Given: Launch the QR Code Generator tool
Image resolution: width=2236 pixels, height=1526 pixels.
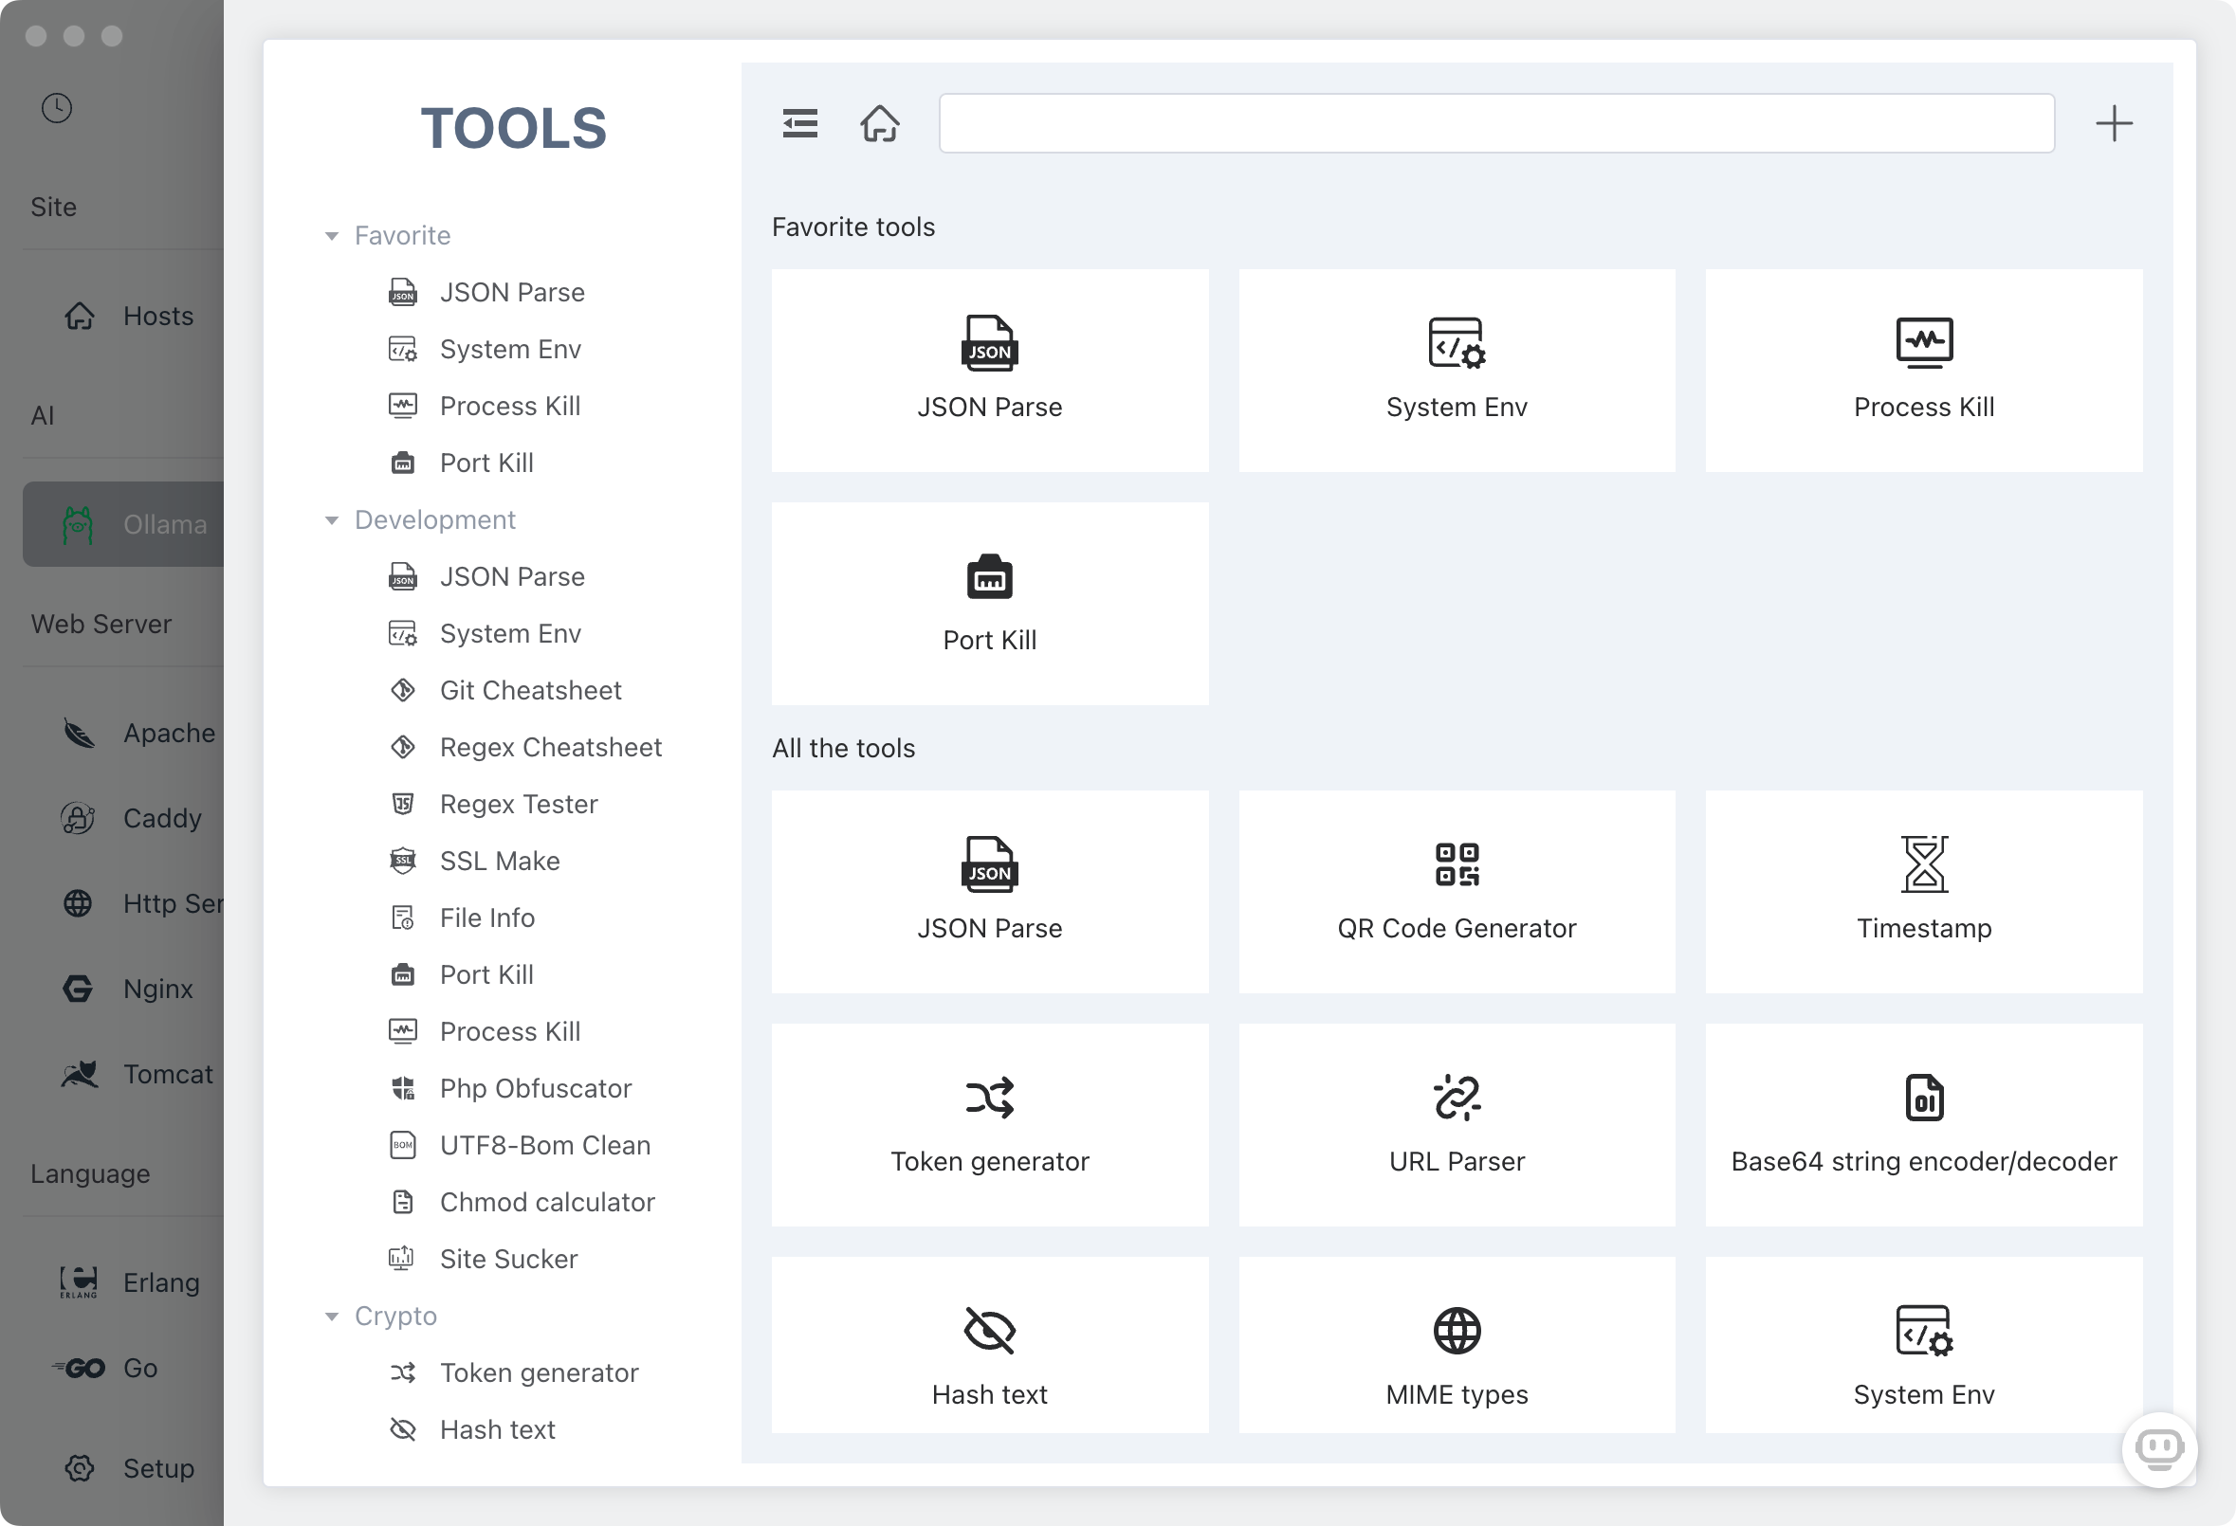Looking at the screenshot, I should pos(1456,892).
